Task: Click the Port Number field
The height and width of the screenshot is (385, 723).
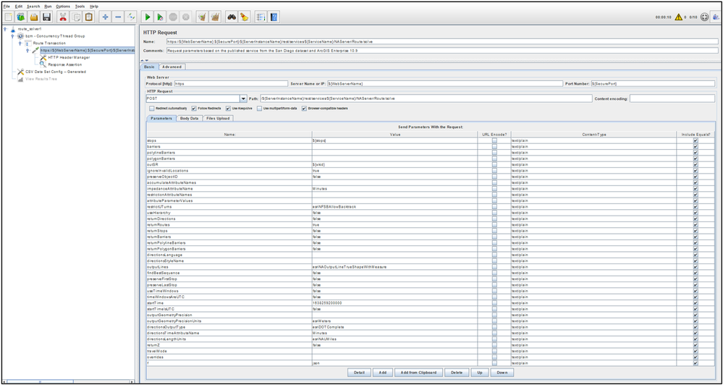Action: pos(654,84)
